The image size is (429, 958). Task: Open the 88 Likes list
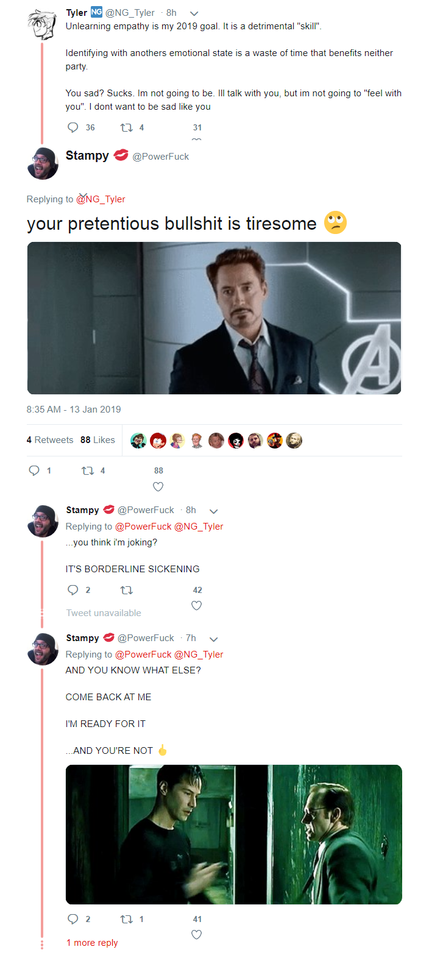coord(97,440)
